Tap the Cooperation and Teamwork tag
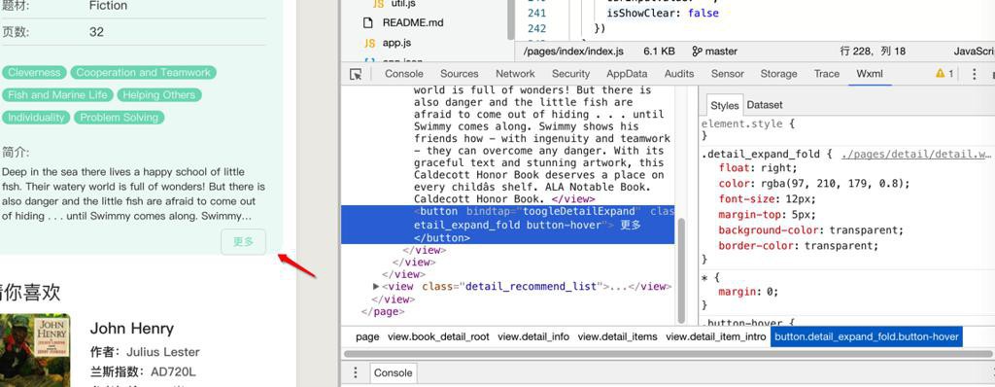Screen dimensions: 995x387 tap(144, 73)
